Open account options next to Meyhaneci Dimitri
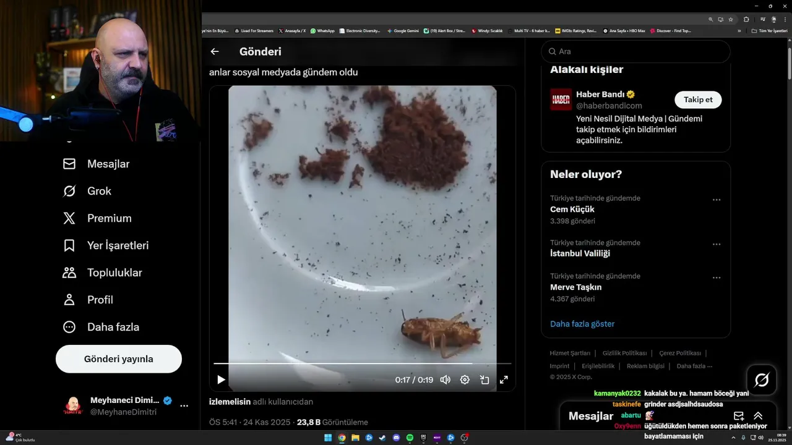The image size is (792, 445). (184, 406)
